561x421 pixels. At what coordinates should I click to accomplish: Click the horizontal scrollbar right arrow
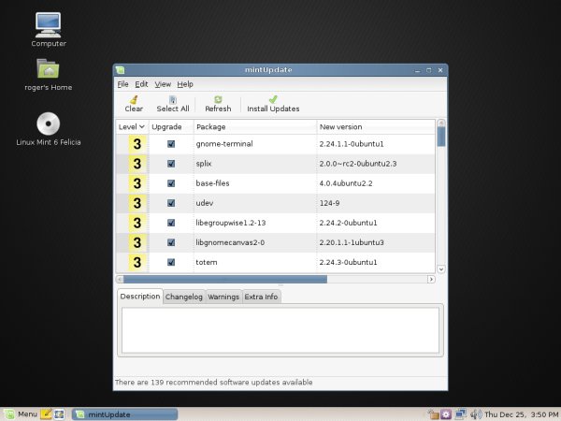coord(431,279)
